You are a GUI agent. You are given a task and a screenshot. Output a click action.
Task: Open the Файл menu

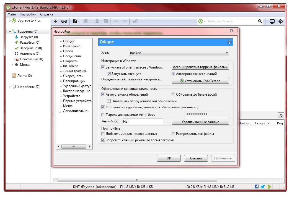coord(11,14)
